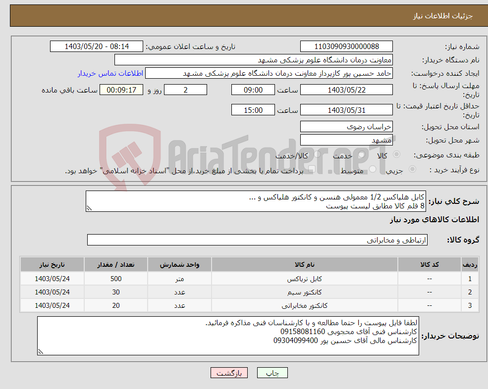Click quantity 30 in row 2
This screenshot has height=389, width=488.
pos(116,292)
